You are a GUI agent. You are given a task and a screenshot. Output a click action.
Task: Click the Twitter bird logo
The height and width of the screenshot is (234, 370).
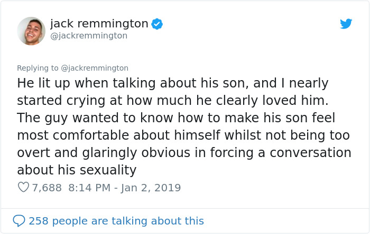click(x=346, y=24)
